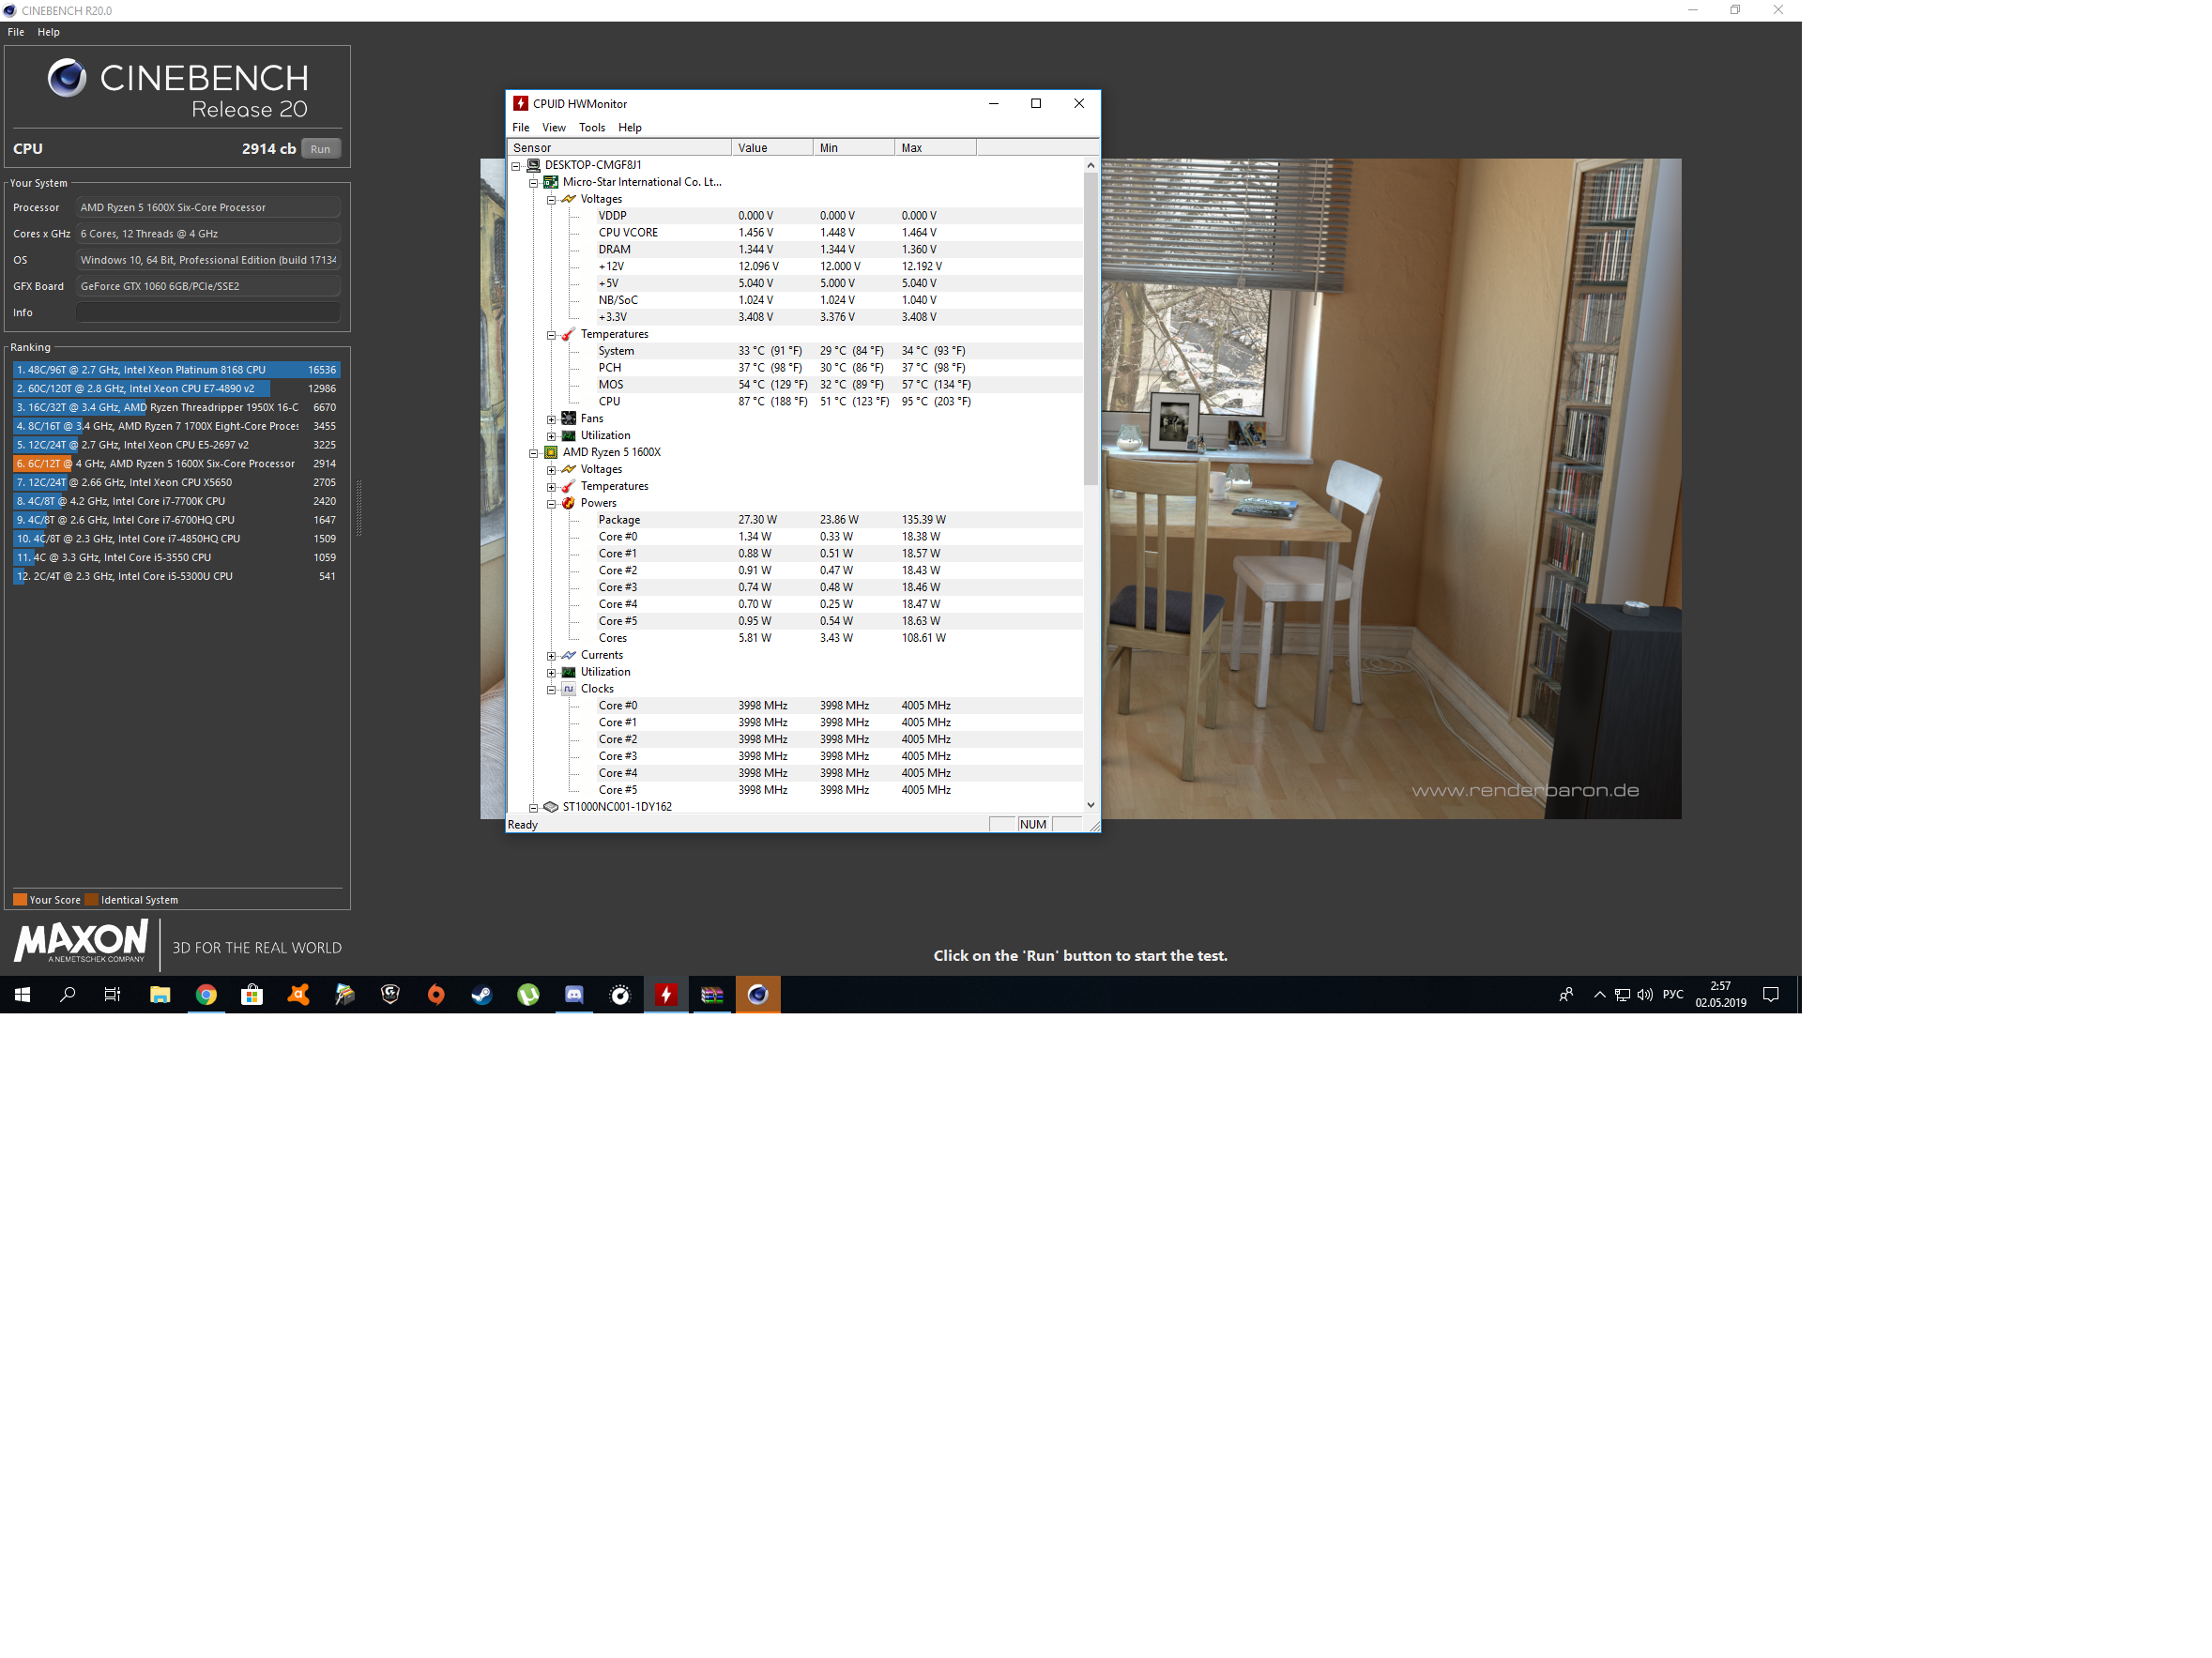The image size is (2212, 1658).
Task: Click the Info input field
Action: 208,313
